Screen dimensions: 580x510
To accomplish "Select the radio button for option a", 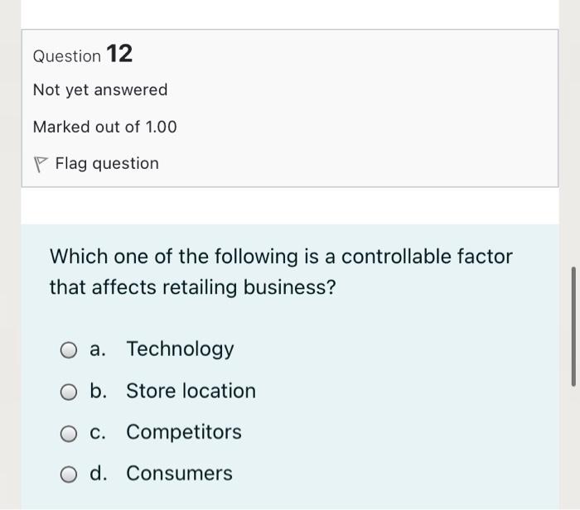I will point(70,350).
